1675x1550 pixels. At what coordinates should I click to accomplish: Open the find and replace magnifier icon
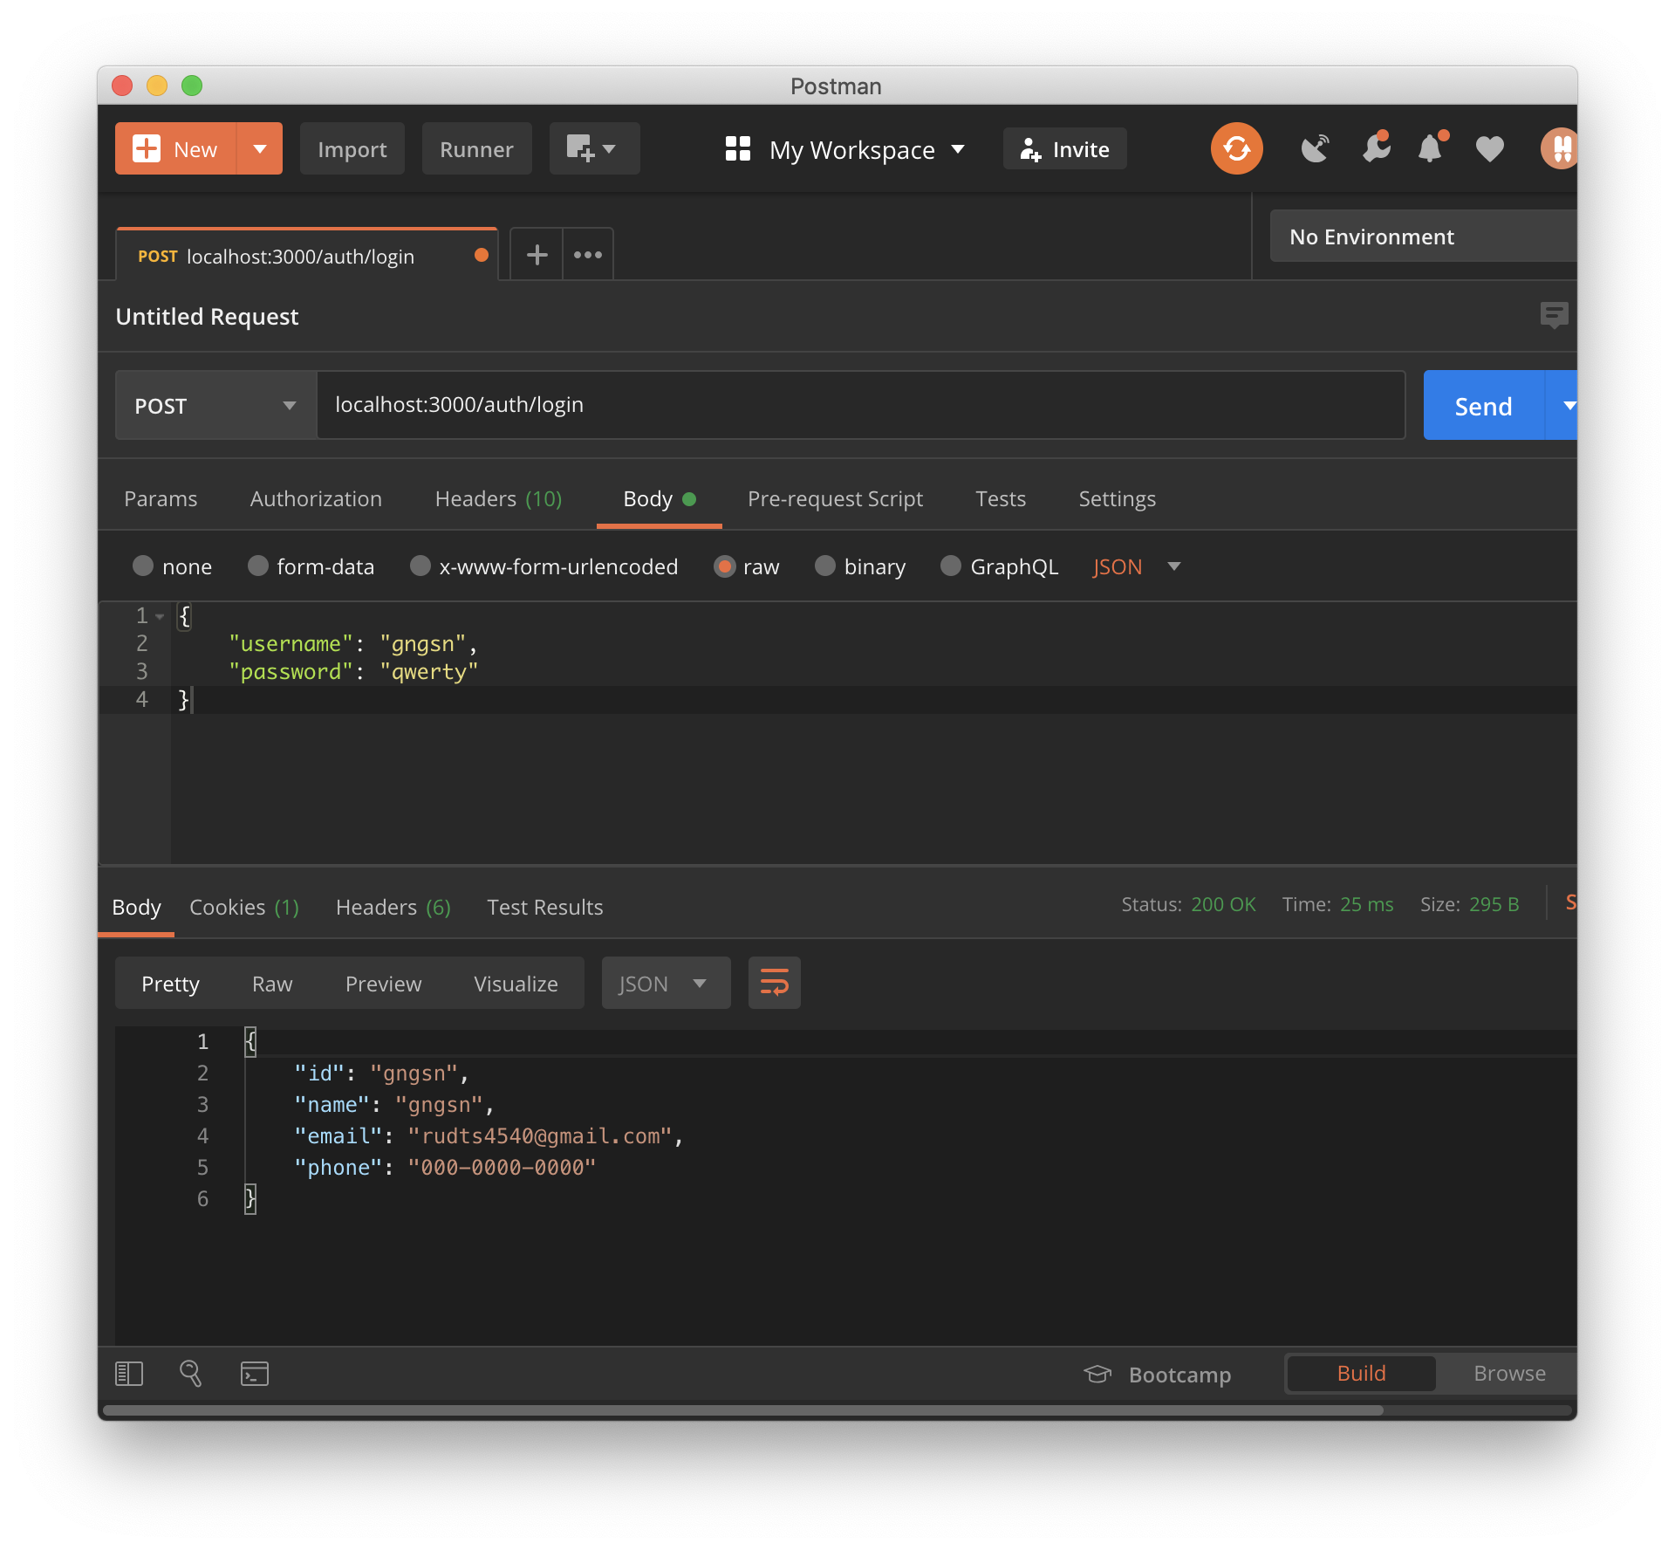[x=190, y=1374]
